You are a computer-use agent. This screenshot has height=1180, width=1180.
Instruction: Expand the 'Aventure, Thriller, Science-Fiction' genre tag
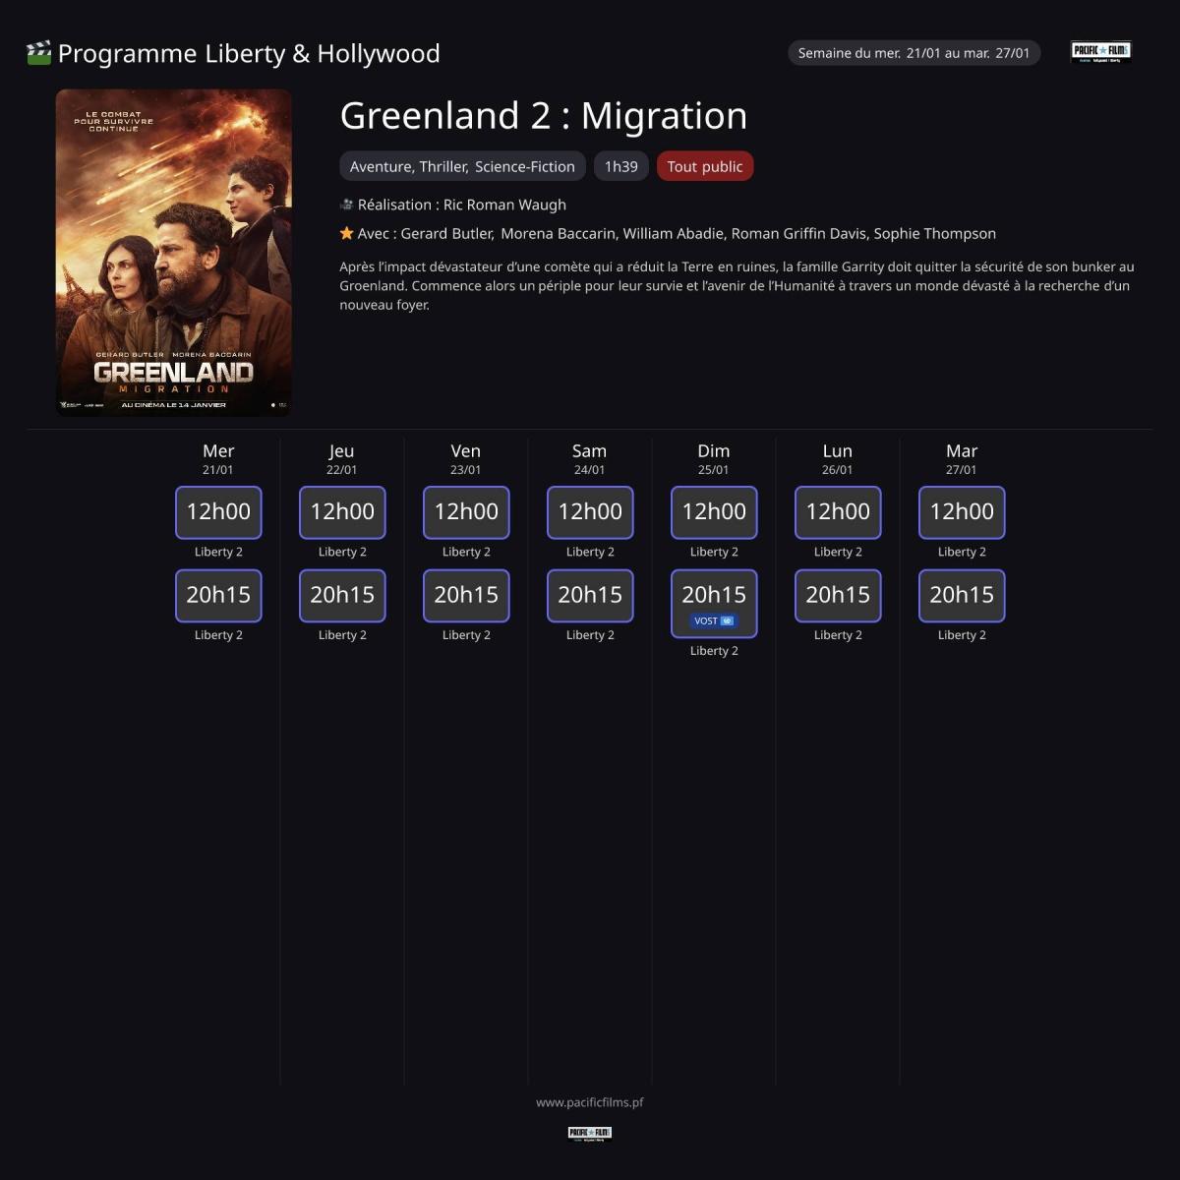tap(462, 166)
